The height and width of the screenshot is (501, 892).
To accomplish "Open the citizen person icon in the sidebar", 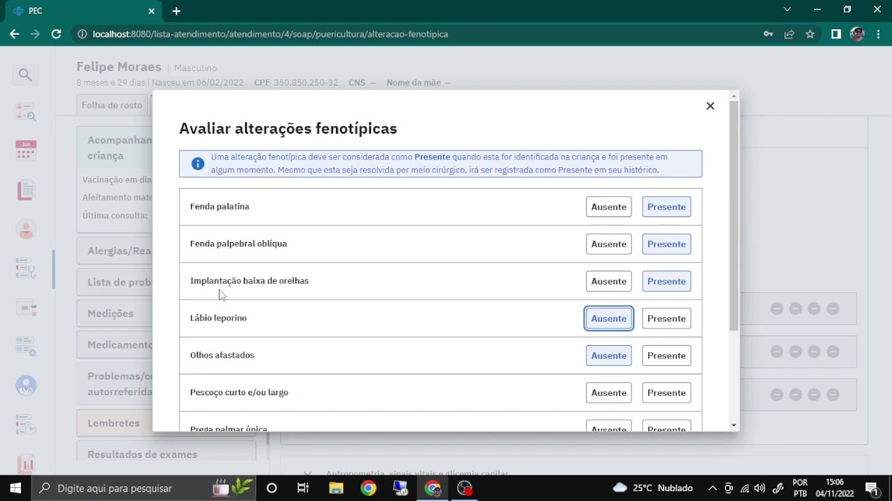I will coord(26,229).
